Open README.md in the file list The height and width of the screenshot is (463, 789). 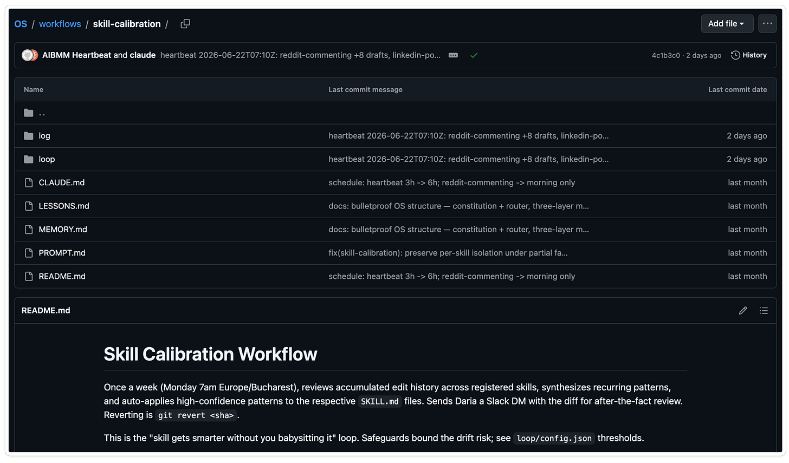coord(62,276)
